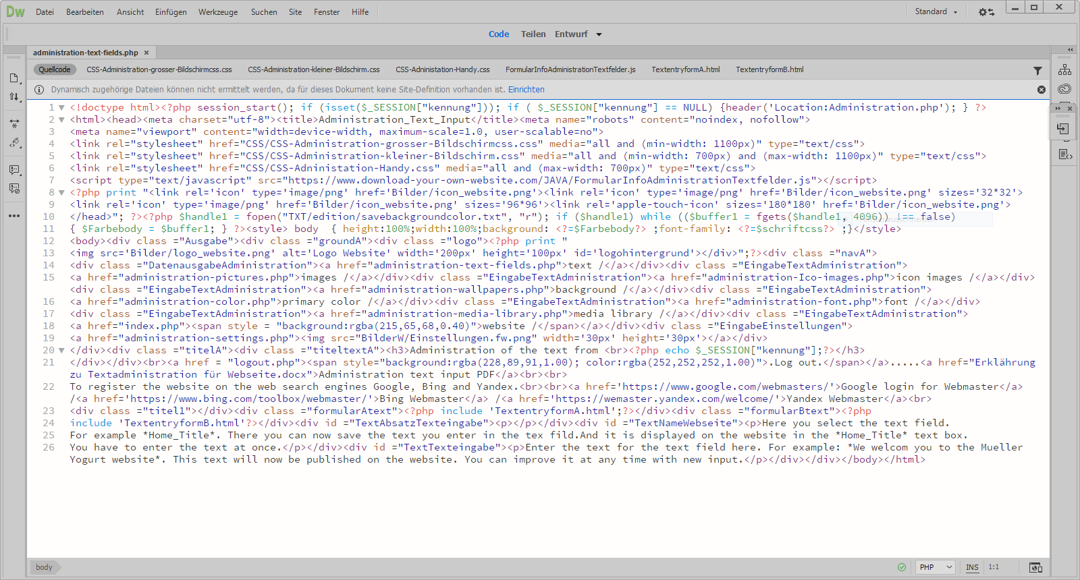Open related file CSS-Administration-kleiner-Bildschirm.css
The image size is (1080, 580).
[314, 69]
